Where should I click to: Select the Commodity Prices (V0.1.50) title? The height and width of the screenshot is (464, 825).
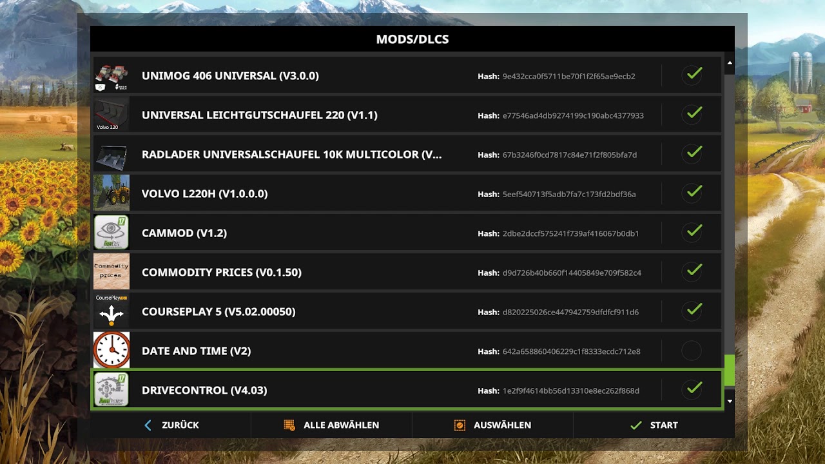click(x=222, y=273)
